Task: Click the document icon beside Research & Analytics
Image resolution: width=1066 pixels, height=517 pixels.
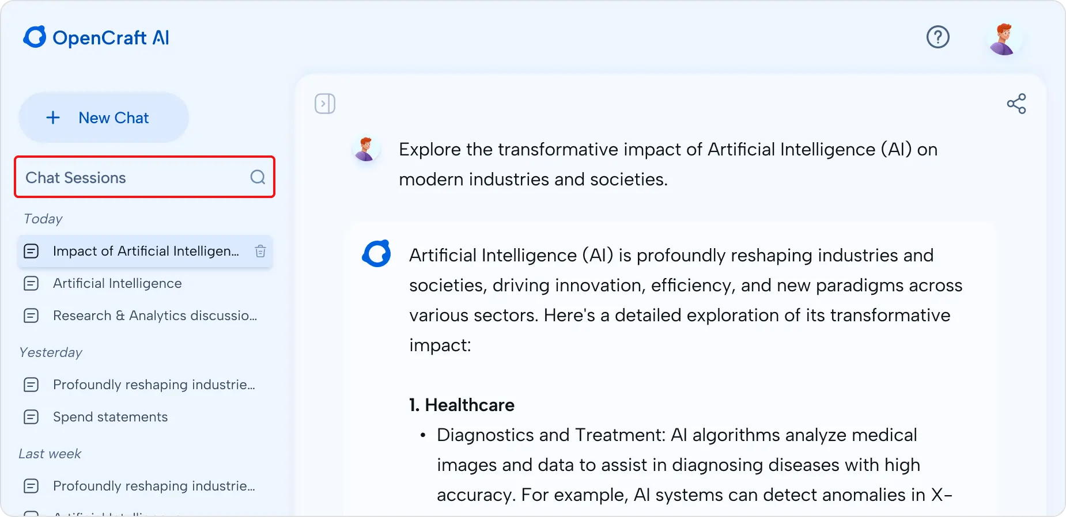Action: [31, 315]
